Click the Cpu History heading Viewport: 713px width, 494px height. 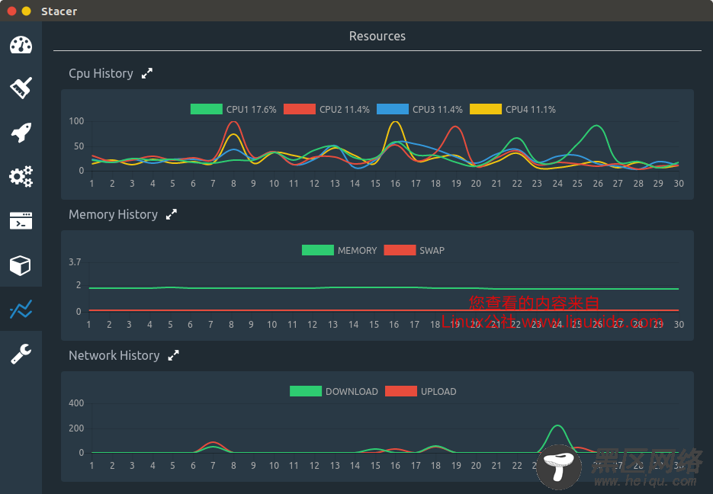(x=101, y=74)
